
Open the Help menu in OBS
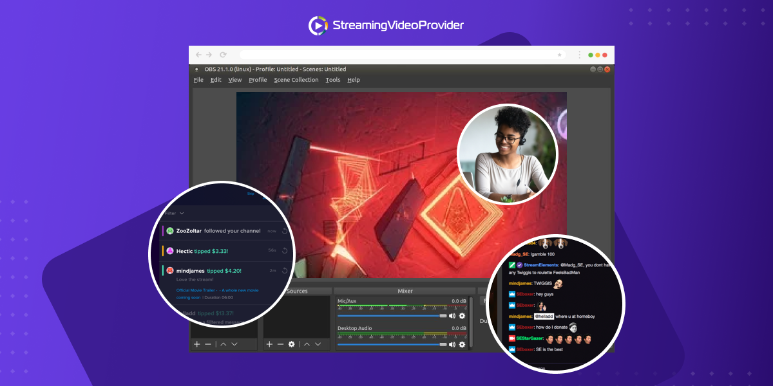(x=353, y=80)
